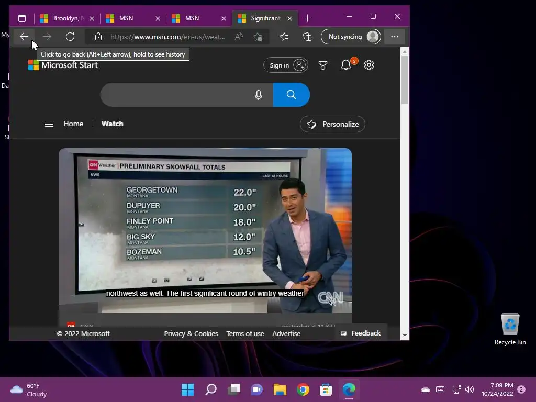Click the scrollbar down arrow
The image size is (536, 402).
pos(405,336)
